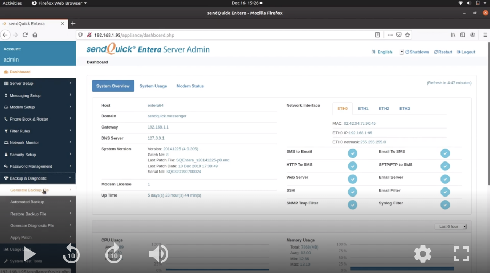This screenshot has height=273, width=490.
Task: Go to the Firefox home page
Action: 35,35
